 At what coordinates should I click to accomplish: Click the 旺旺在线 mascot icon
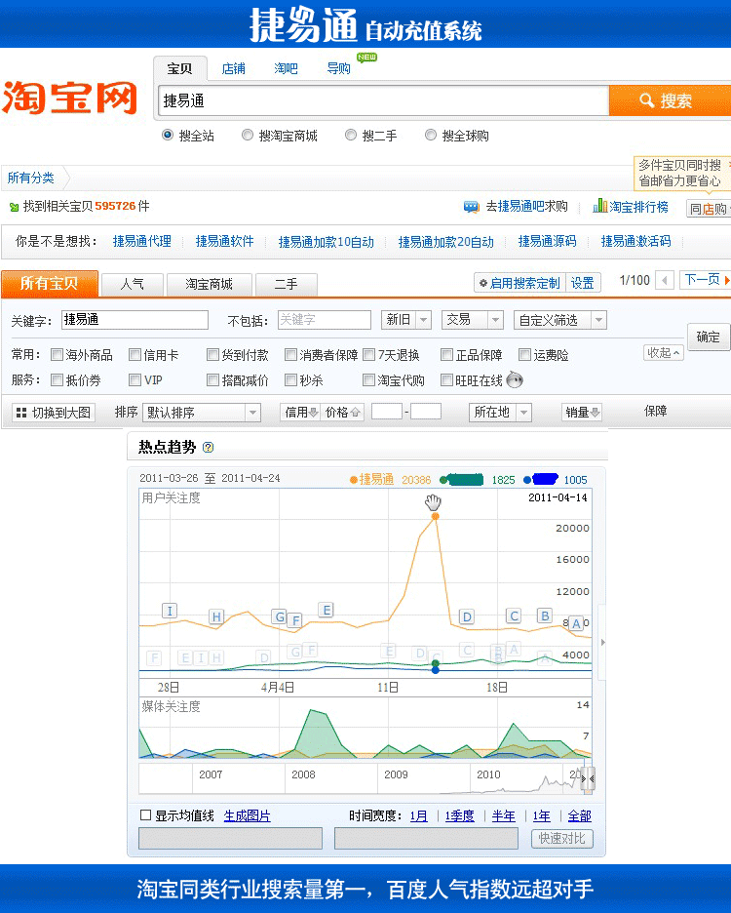point(515,380)
